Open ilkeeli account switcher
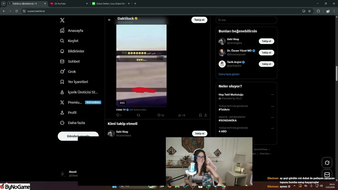The width and height of the screenshot is (338, 190). (69, 174)
